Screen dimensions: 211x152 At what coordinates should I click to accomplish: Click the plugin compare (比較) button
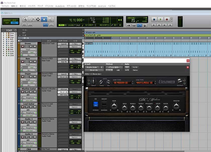click(118, 70)
